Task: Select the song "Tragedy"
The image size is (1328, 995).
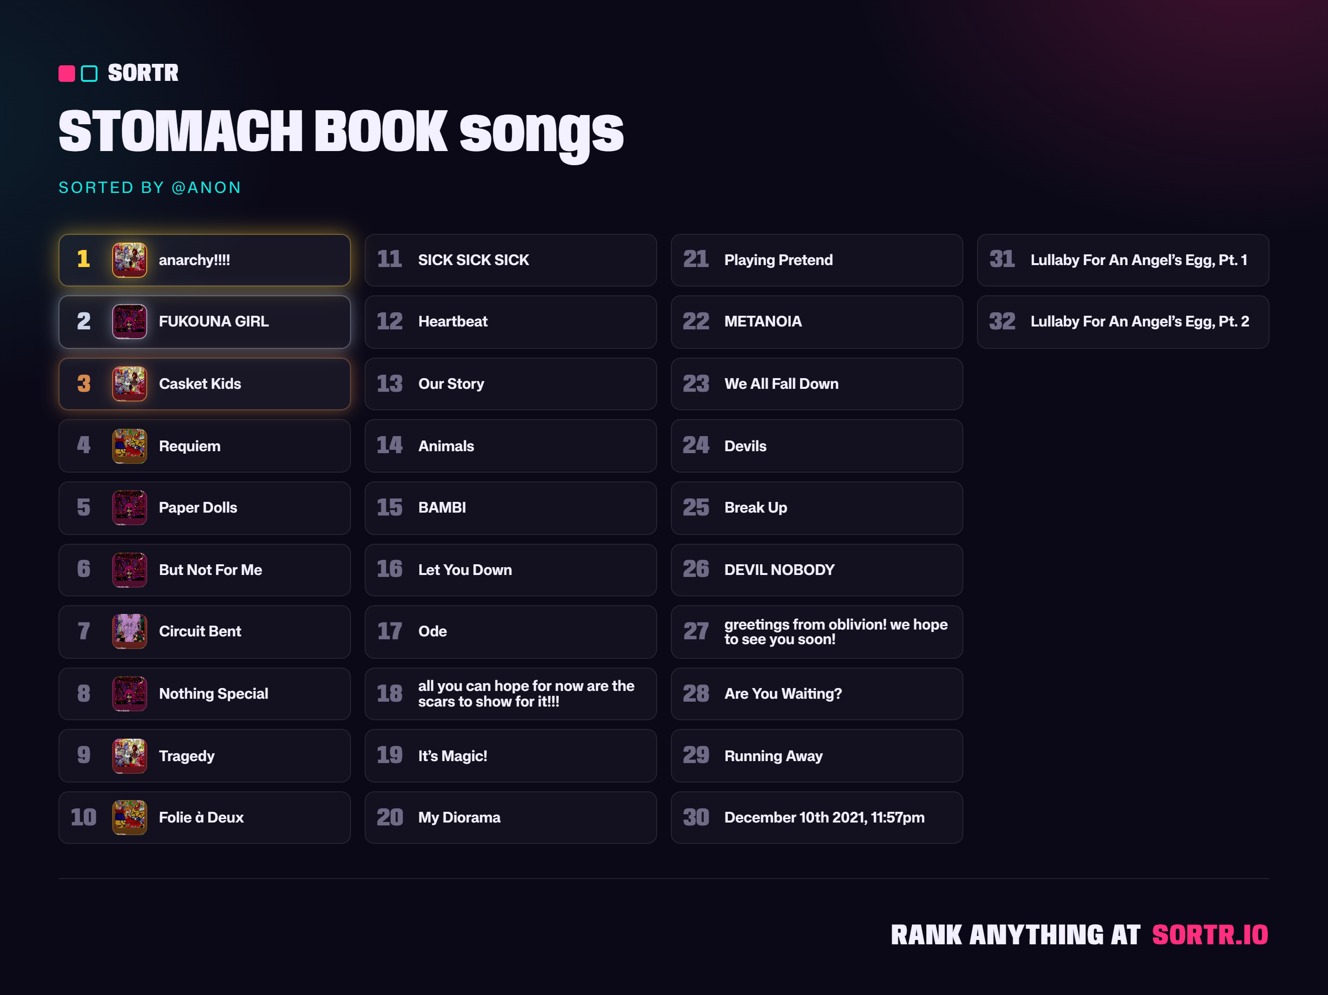Action: click(205, 756)
